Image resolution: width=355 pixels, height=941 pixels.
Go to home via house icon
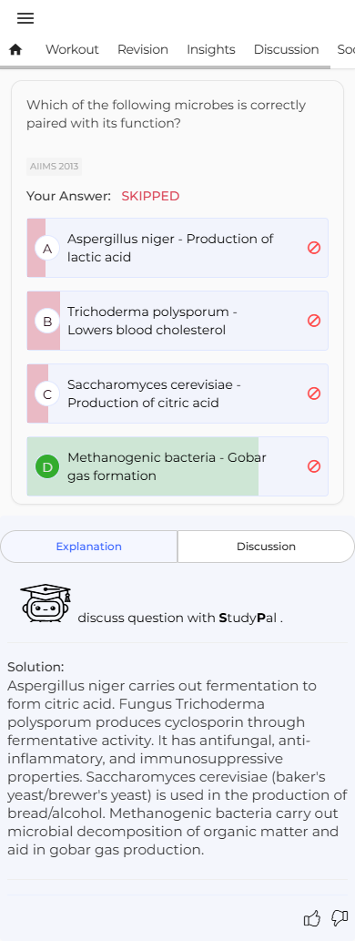pyautogui.click(x=15, y=50)
